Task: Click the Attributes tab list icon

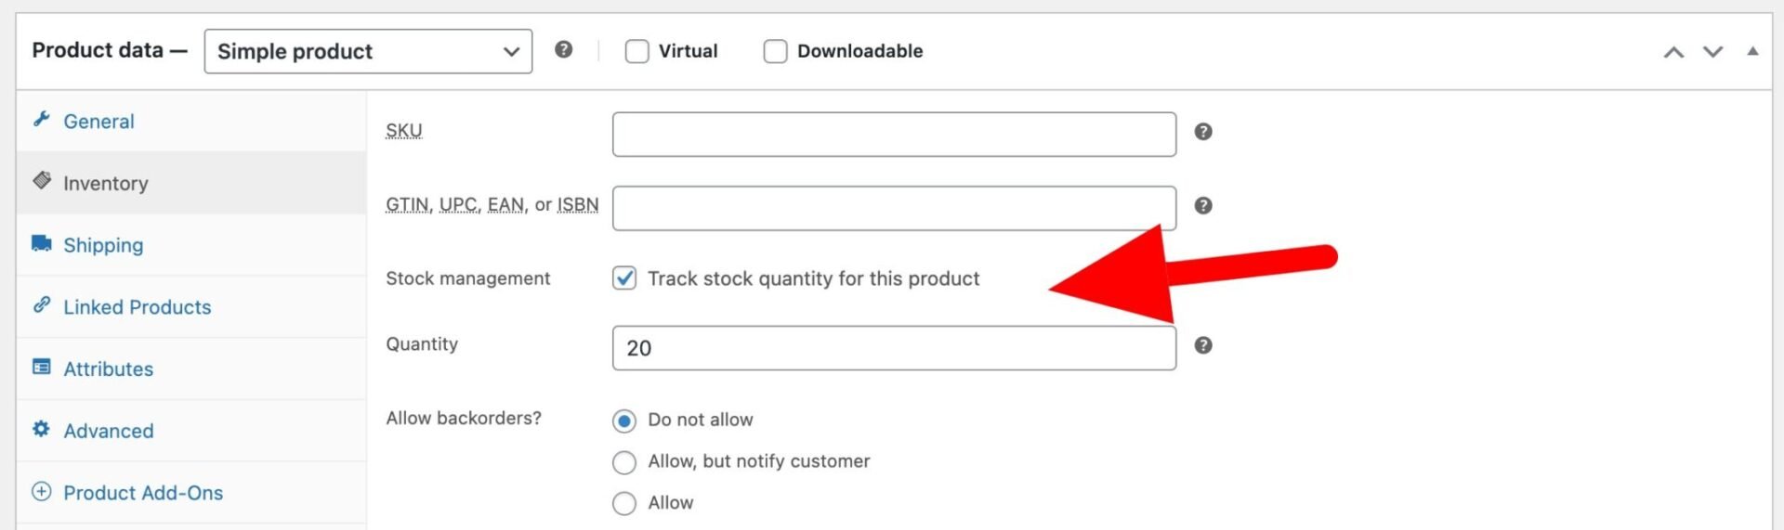Action: tap(42, 367)
